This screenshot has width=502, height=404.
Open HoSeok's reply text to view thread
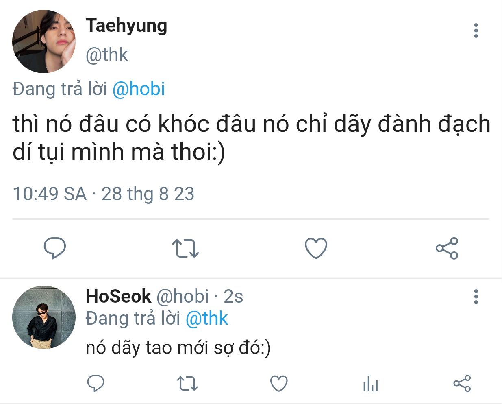(x=178, y=348)
